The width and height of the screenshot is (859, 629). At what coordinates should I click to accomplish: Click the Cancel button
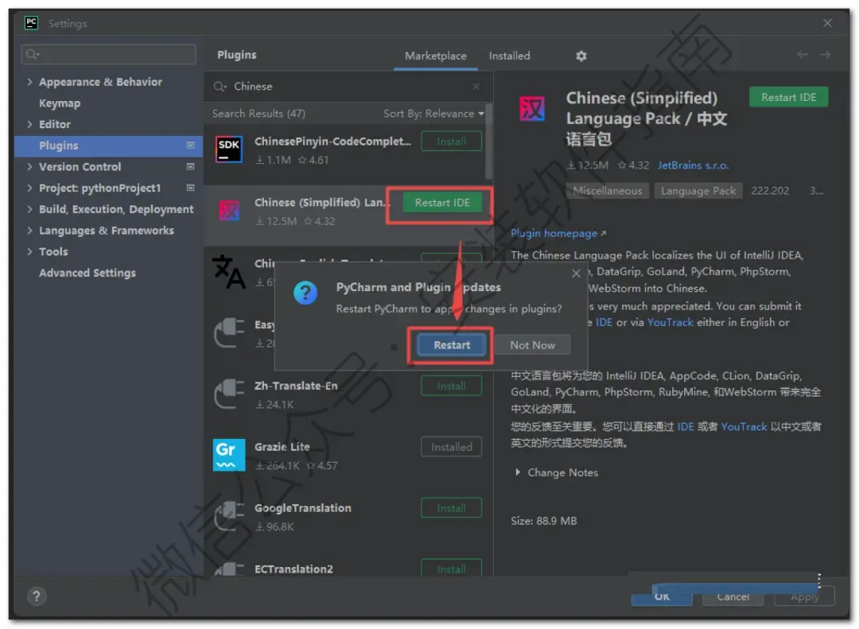tap(733, 596)
